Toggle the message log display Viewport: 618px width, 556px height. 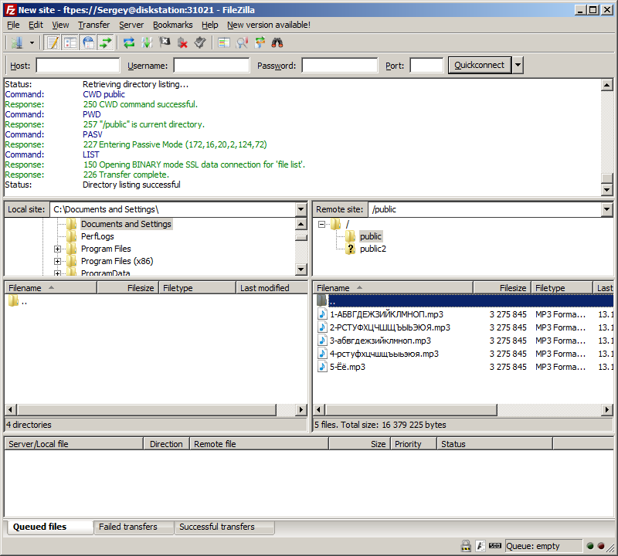point(53,42)
